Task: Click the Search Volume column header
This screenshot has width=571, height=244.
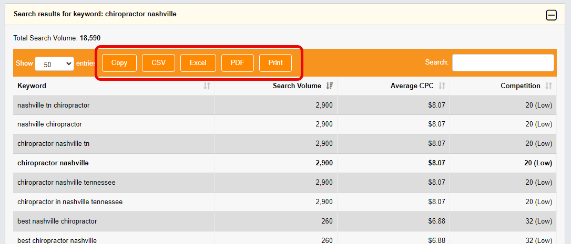Action: 297,86
